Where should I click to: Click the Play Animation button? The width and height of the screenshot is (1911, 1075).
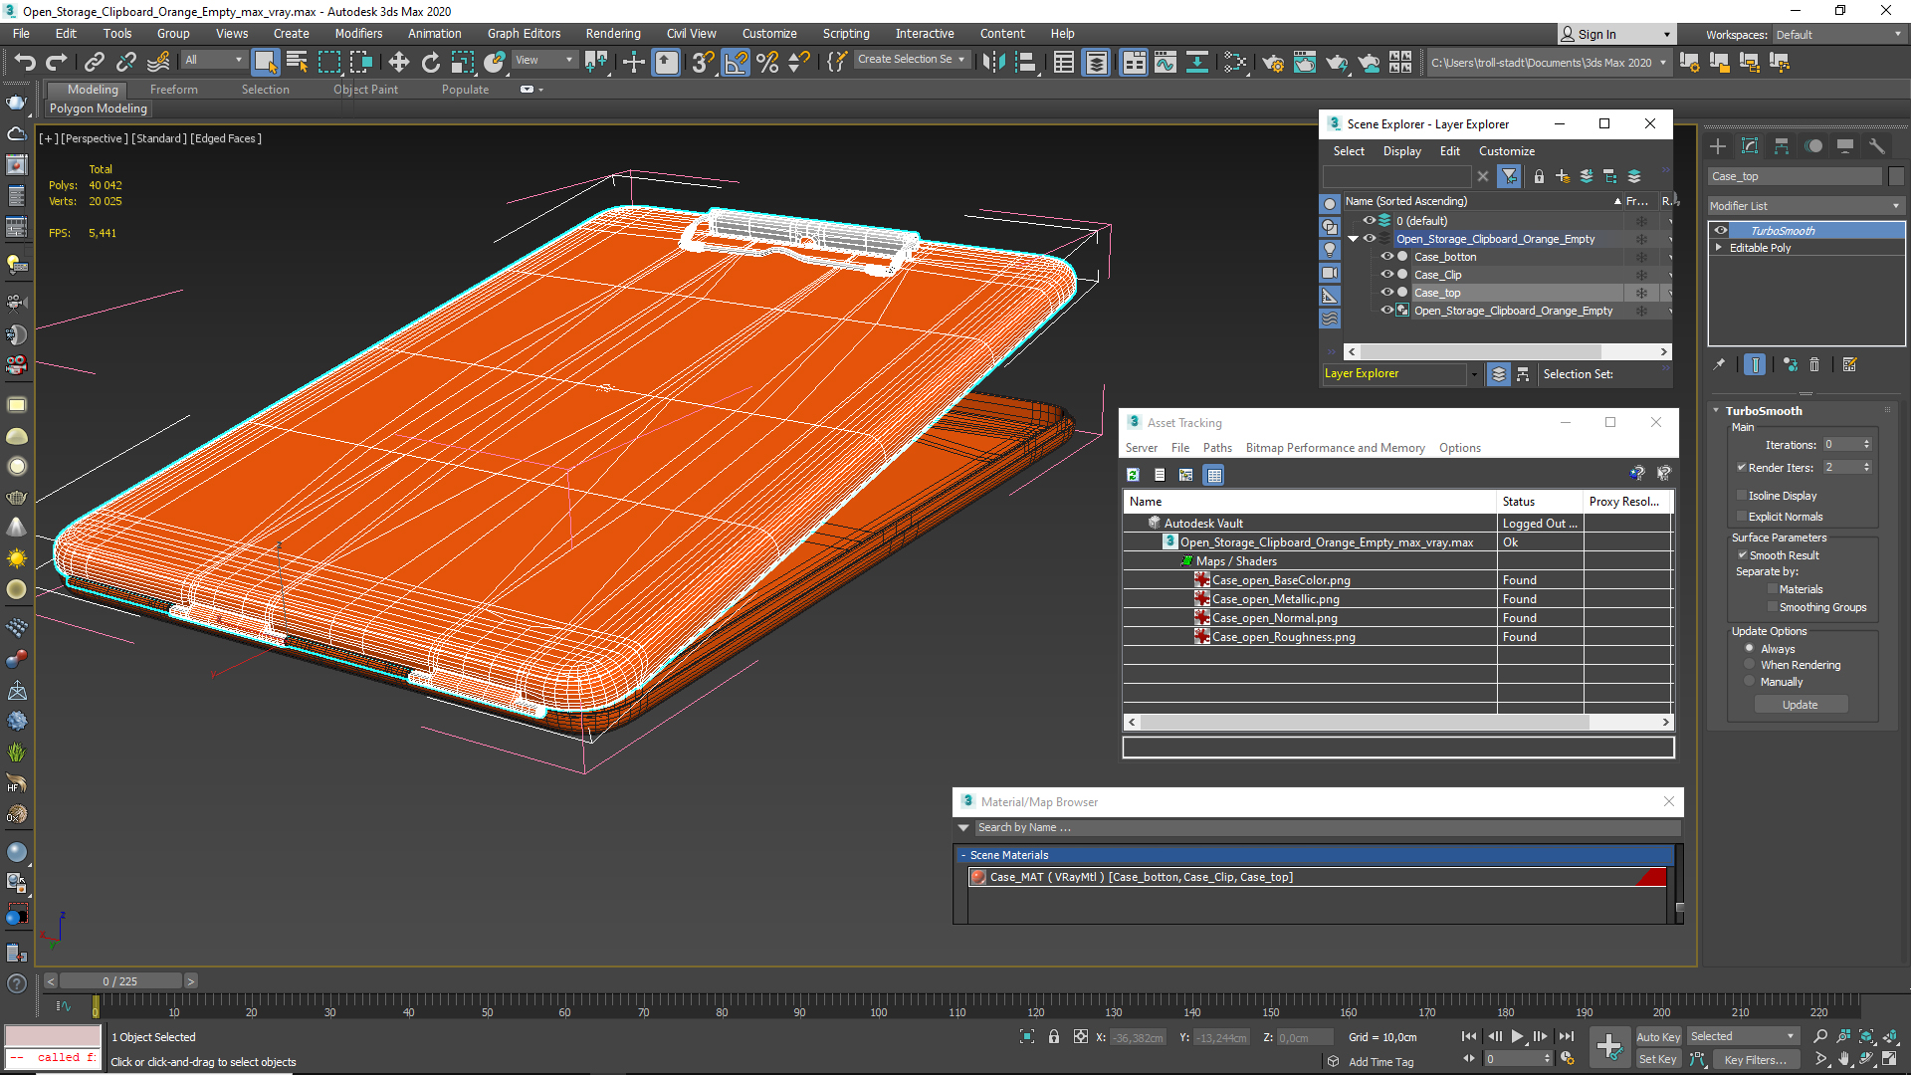tap(1517, 1036)
